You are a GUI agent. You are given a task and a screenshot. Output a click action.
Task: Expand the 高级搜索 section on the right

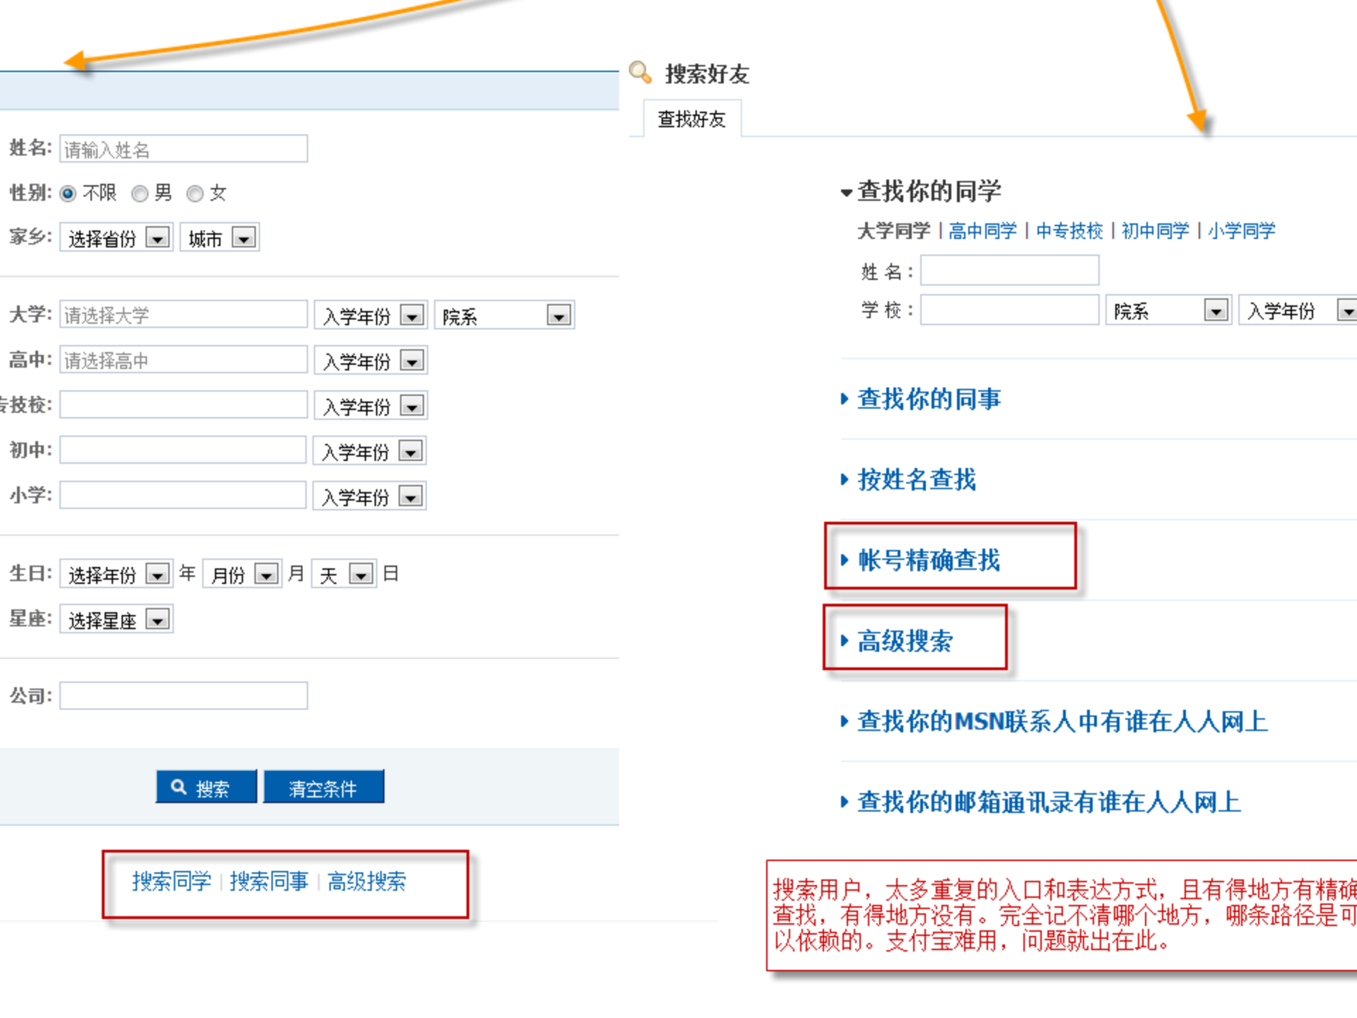point(904,643)
